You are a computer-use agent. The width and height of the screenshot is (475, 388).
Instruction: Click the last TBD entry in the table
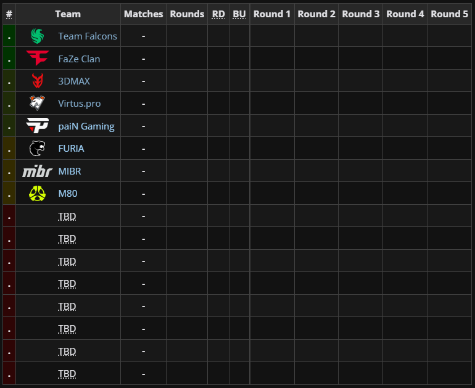pos(67,374)
